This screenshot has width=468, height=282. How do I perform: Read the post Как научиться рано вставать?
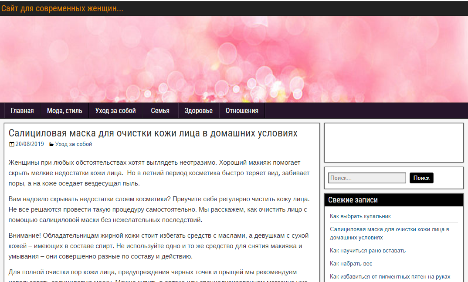pos(368,250)
